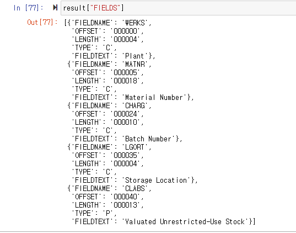Click the 'FIELDTEXT': 'Batch Number' line
The width and height of the screenshot is (296, 233).
[127, 139]
